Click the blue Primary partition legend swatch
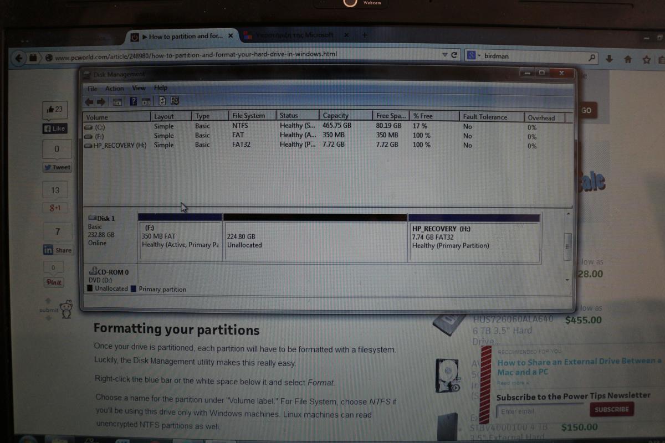Viewport: 665px width, 443px height. (x=134, y=289)
